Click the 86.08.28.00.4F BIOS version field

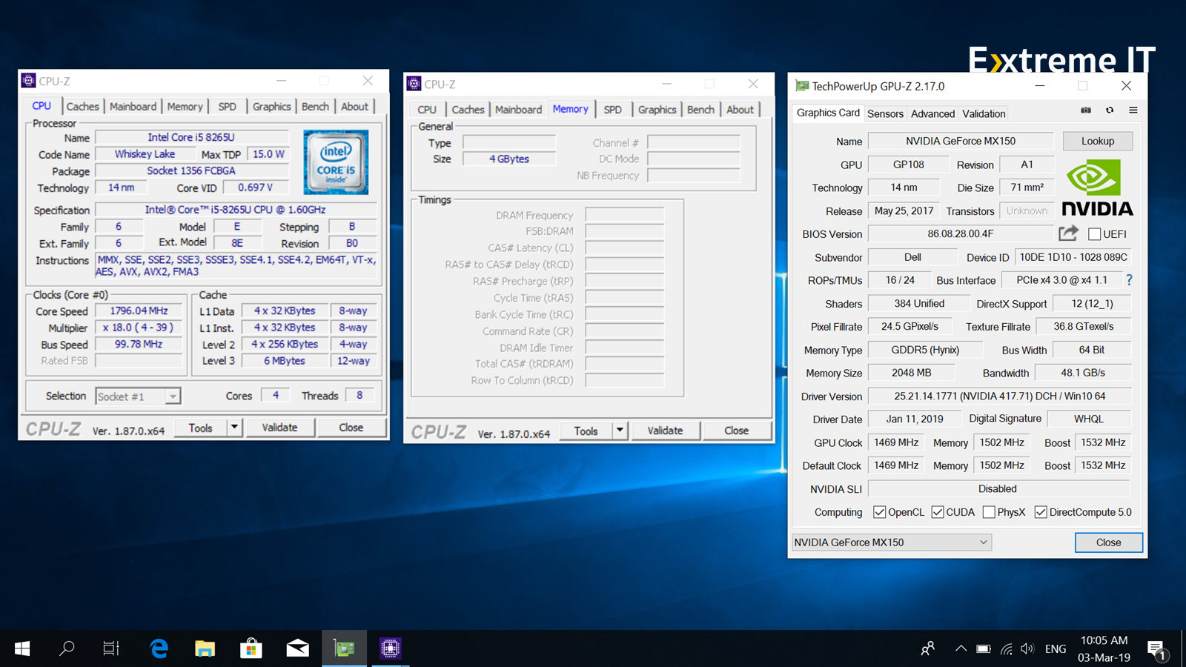tap(961, 233)
